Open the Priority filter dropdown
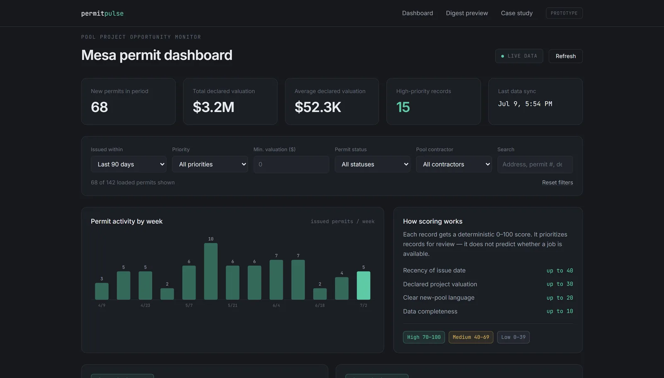Screen dimensions: 664x378 (x=210, y=164)
